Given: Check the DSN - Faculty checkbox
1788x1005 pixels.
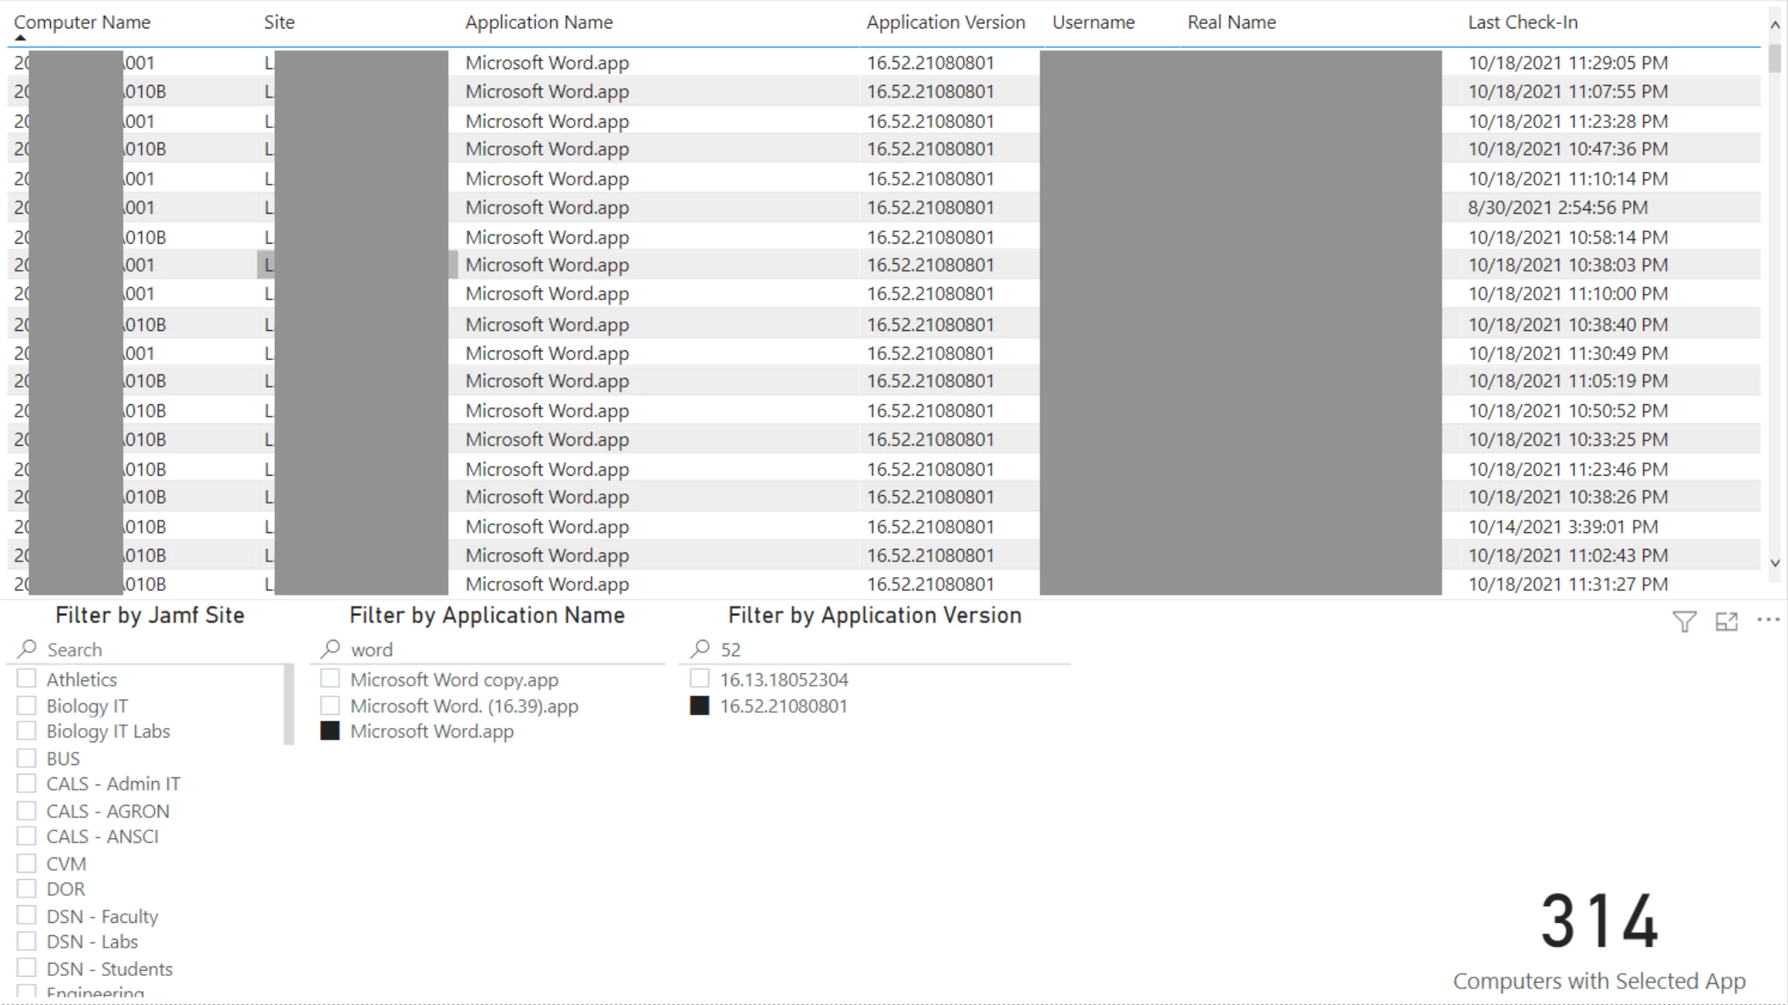Looking at the screenshot, I should point(27,916).
